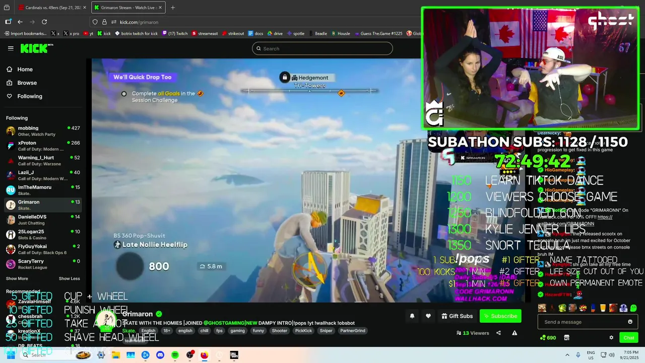Open ImTheMamoru channel in sidebar

tap(43, 190)
